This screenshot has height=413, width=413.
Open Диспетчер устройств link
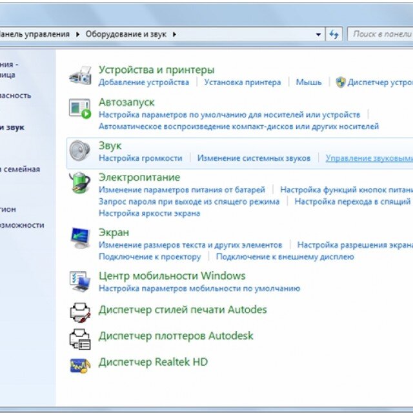tap(380, 83)
